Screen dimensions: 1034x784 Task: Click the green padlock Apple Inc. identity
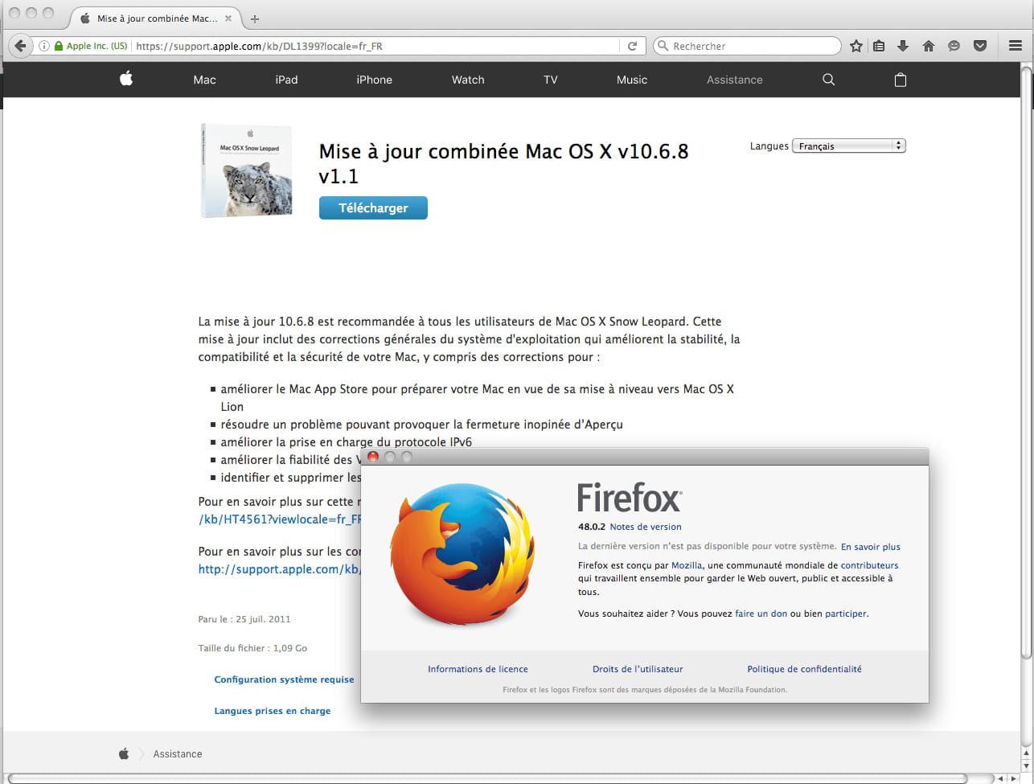(91, 46)
